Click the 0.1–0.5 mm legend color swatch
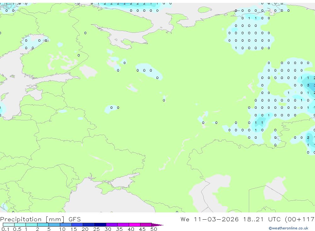315x231 pixels. click(x=9, y=225)
